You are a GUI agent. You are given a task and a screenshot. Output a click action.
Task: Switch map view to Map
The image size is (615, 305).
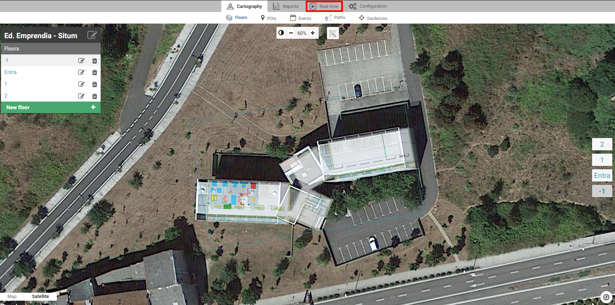point(12,296)
